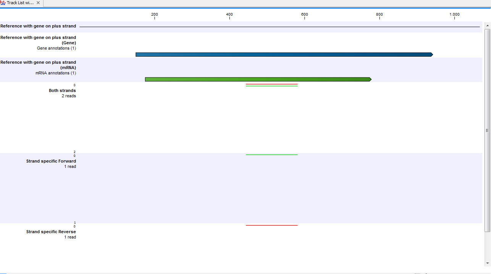Click the 1.000 position mark on the ruler

click(x=454, y=15)
